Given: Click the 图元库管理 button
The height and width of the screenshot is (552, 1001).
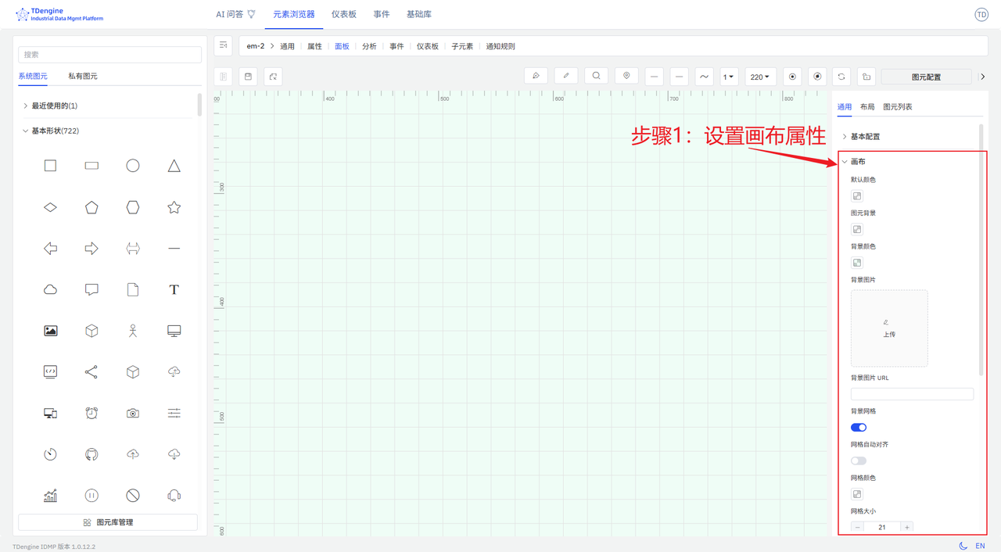Looking at the screenshot, I should click(108, 522).
